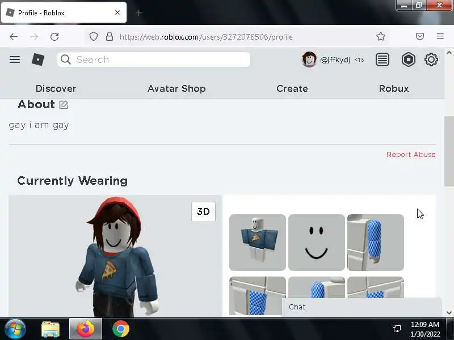The width and height of the screenshot is (454, 340).
Task: Open the Robux balance icon
Action: 408,59
